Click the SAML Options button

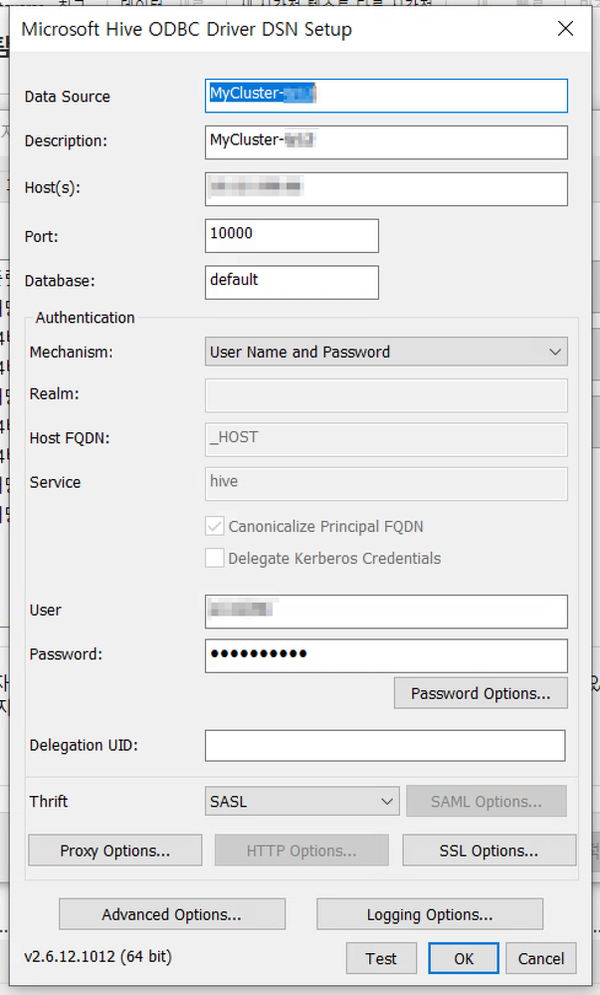click(487, 802)
